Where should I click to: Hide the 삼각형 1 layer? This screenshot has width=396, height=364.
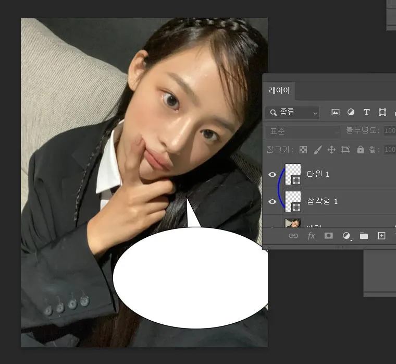(x=272, y=201)
